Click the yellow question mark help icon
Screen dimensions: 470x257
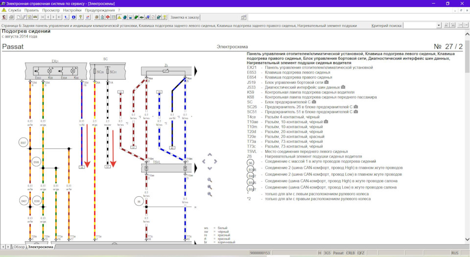tap(81, 17)
